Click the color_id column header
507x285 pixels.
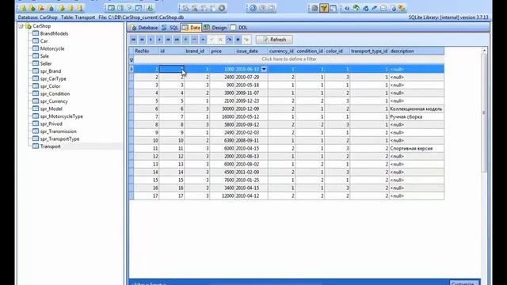click(337, 51)
